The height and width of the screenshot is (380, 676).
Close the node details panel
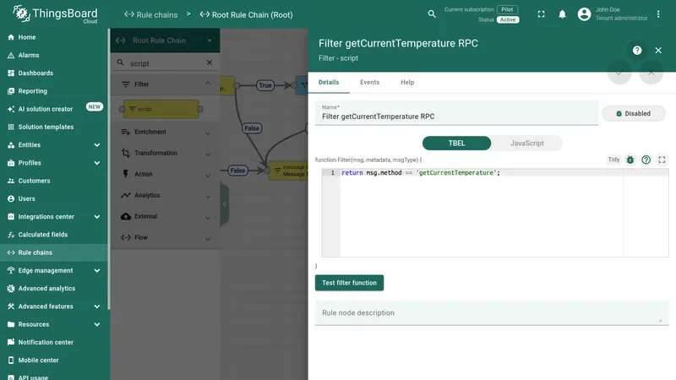point(658,51)
